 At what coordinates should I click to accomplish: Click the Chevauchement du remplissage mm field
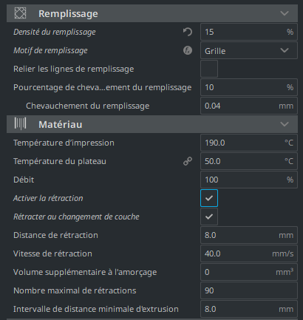tap(249, 106)
